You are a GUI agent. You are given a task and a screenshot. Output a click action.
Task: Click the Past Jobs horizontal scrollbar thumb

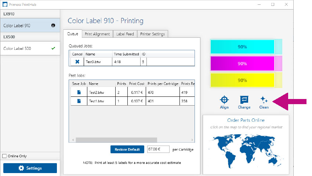(x=116, y=140)
